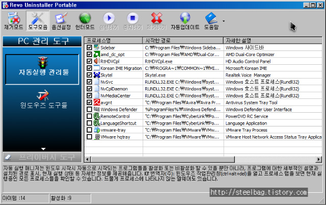Image resolution: width=326 pixels, height=205 pixels.
Task: Enable the Windows Defender startup entry
Action: [x=90, y=109]
